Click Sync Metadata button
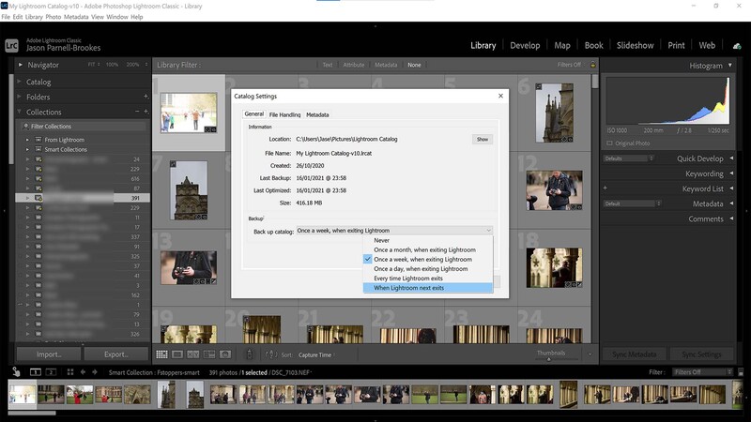The height and width of the screenshot is (422, 751). point(635,354)
